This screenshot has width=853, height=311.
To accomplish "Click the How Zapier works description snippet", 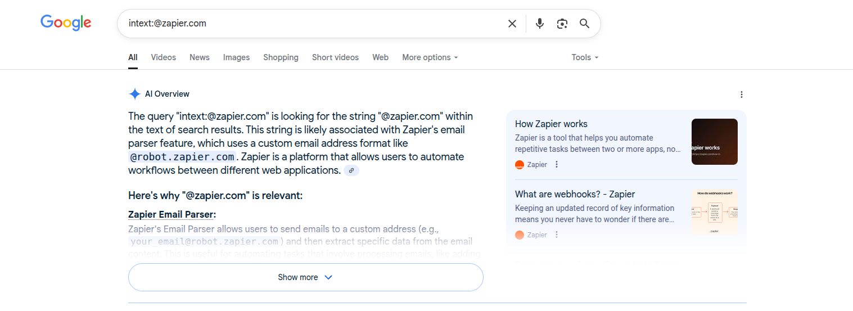I will (598, 143).
